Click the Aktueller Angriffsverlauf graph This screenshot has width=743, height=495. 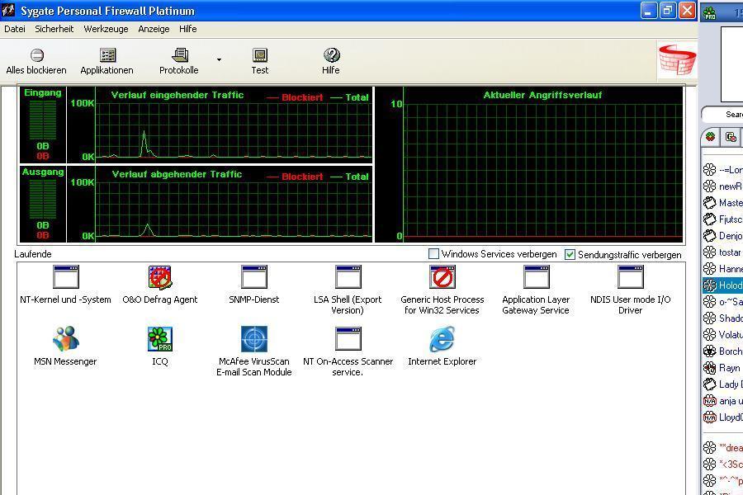pos(543,171)
